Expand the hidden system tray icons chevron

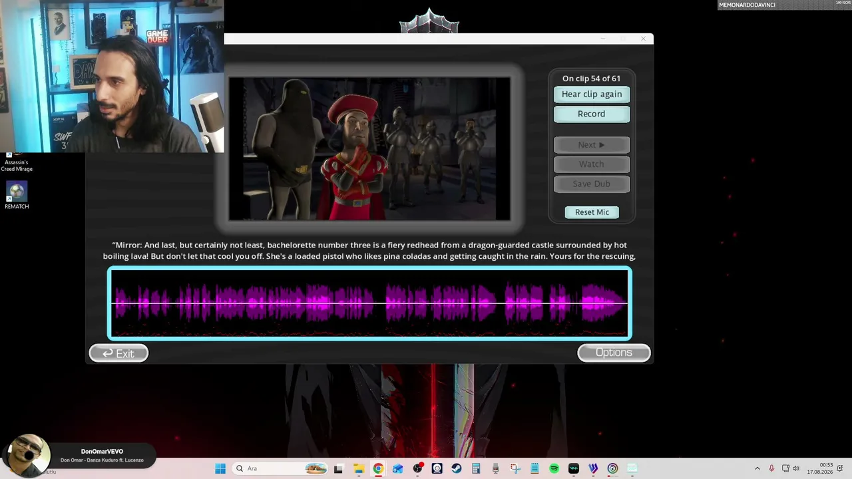(757, 468)
